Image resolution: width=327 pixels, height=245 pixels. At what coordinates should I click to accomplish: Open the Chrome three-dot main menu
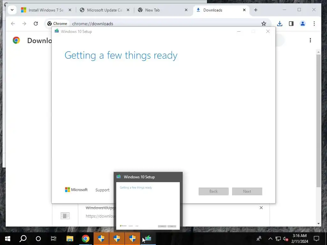(x=314, y=24)
